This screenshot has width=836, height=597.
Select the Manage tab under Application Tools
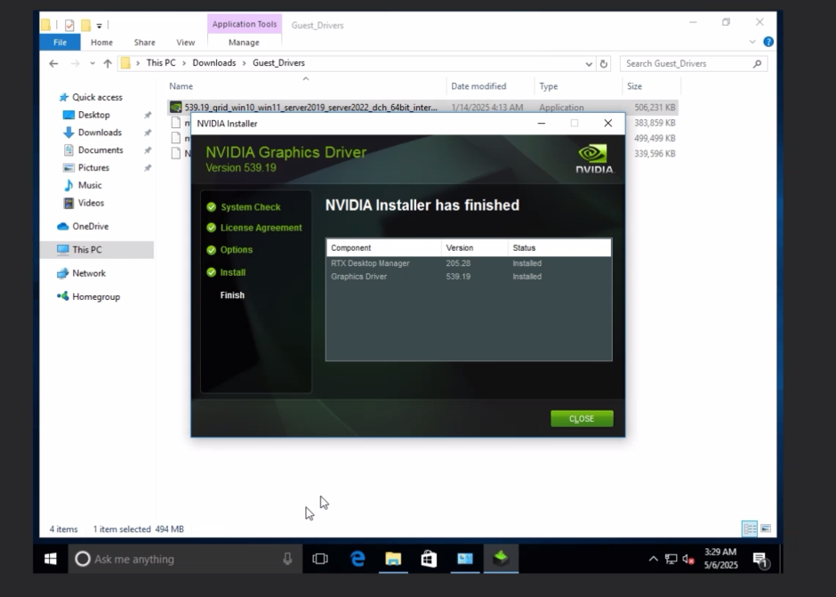point(244,42)
